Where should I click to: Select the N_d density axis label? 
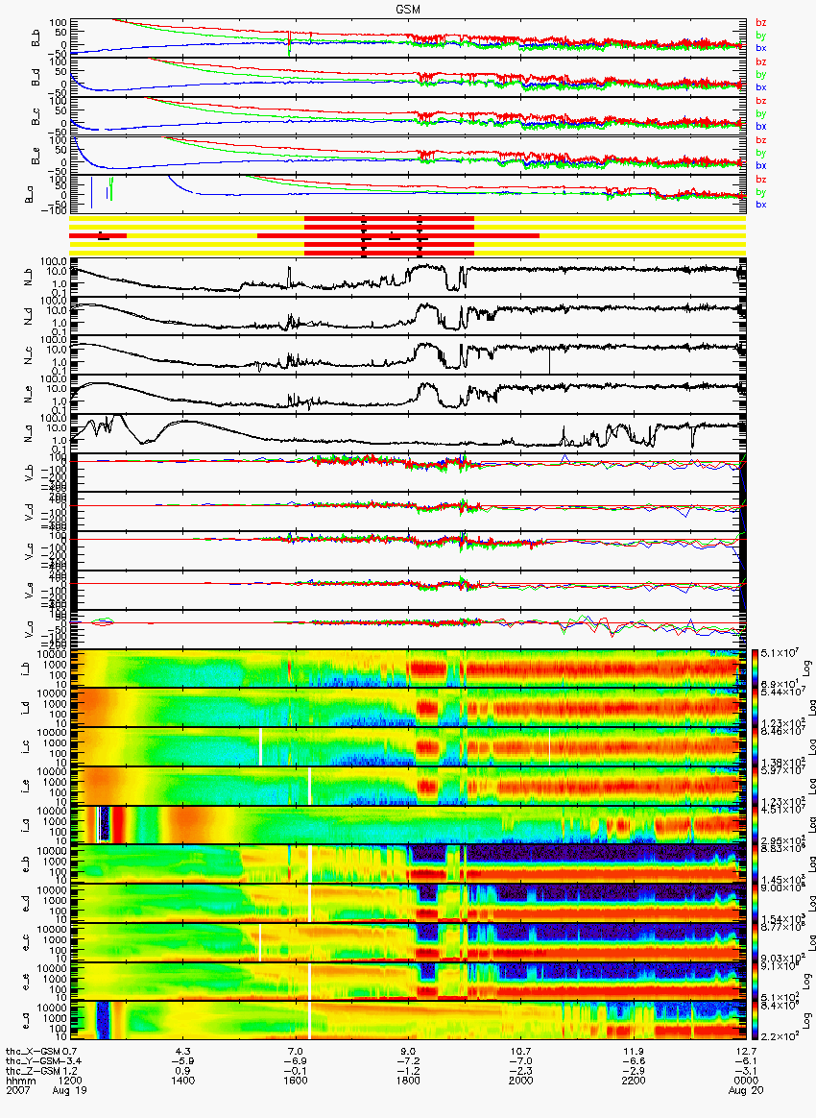coord(30,317)
